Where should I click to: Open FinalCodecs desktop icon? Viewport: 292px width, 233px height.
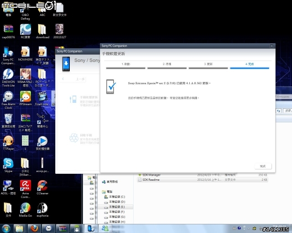click(x=42, y=98)
